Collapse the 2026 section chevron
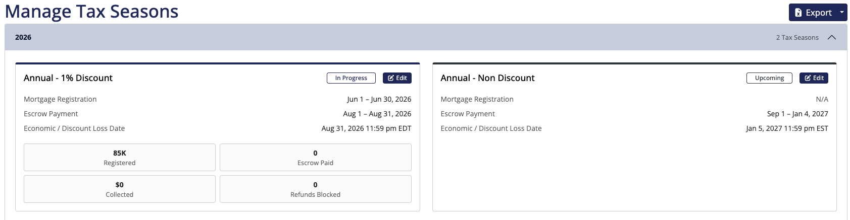This screenshot has height=220, width=850. tap(832, 37)
